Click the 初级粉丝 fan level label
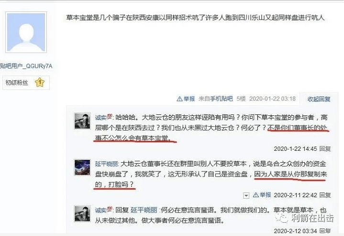344x236 pixels. (x=17, y=83)
